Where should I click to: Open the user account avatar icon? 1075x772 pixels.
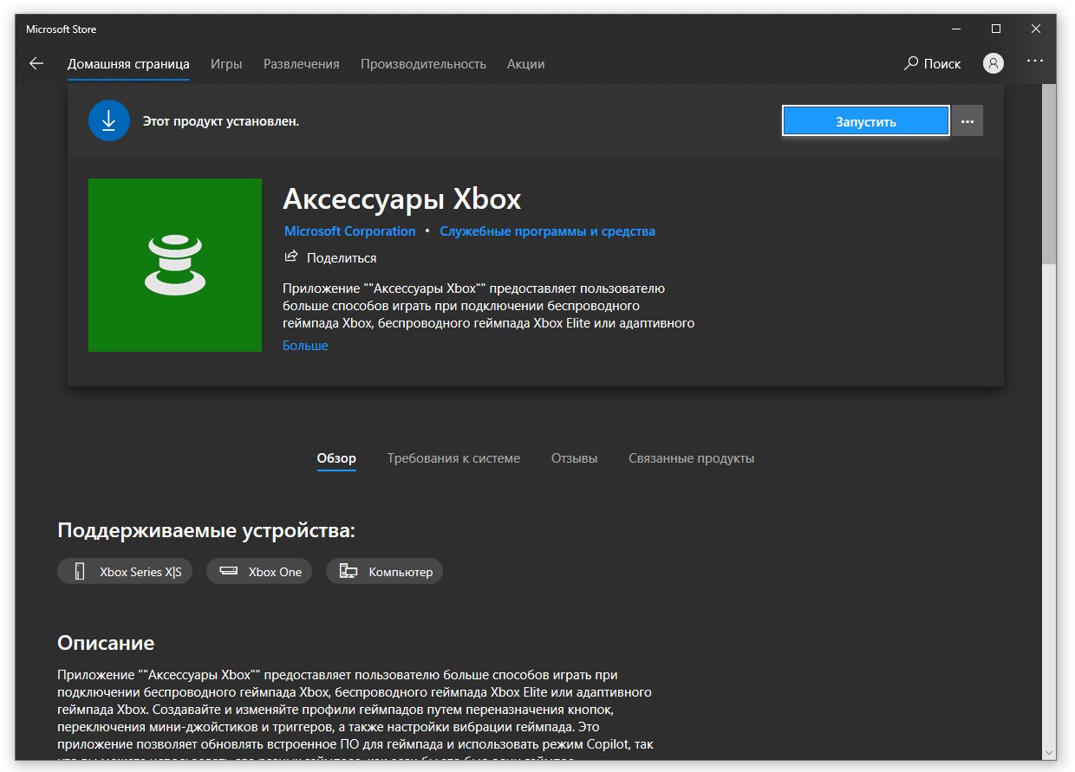pyautogui.click(x=994, y=63)
